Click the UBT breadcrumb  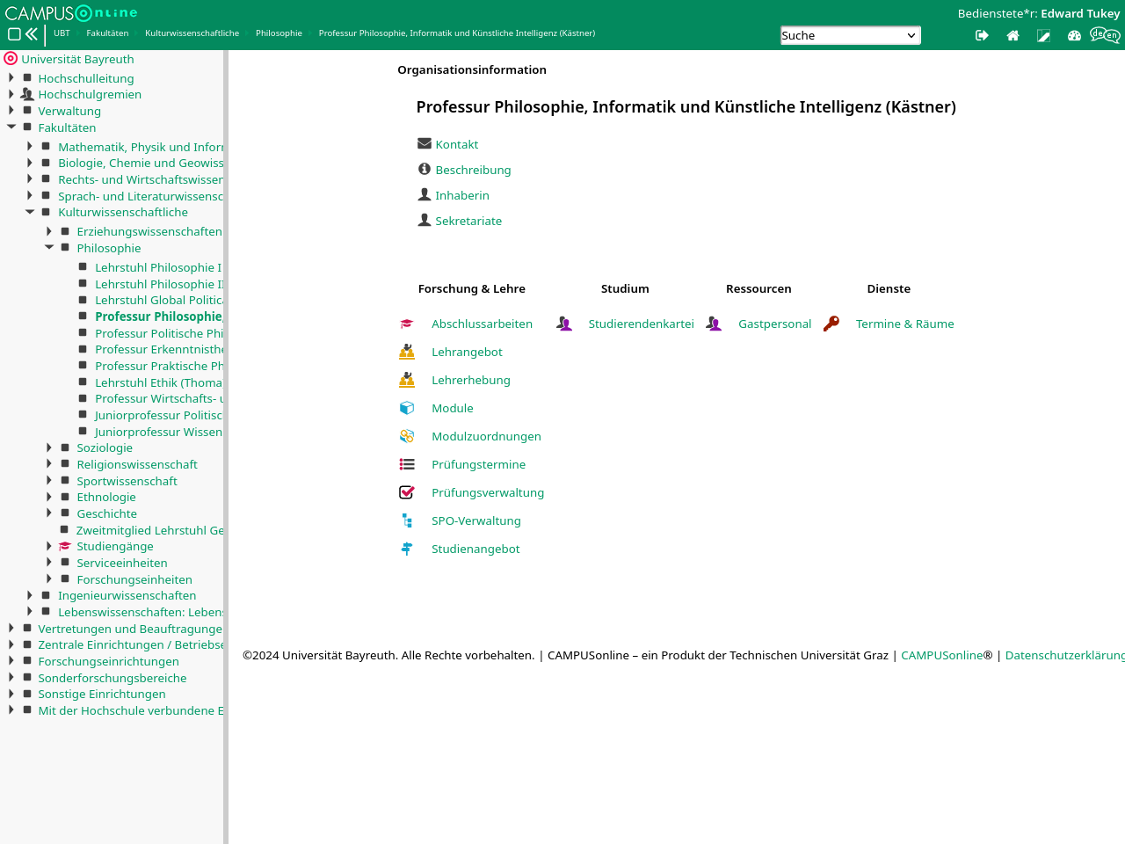click(x=62, y=33)
